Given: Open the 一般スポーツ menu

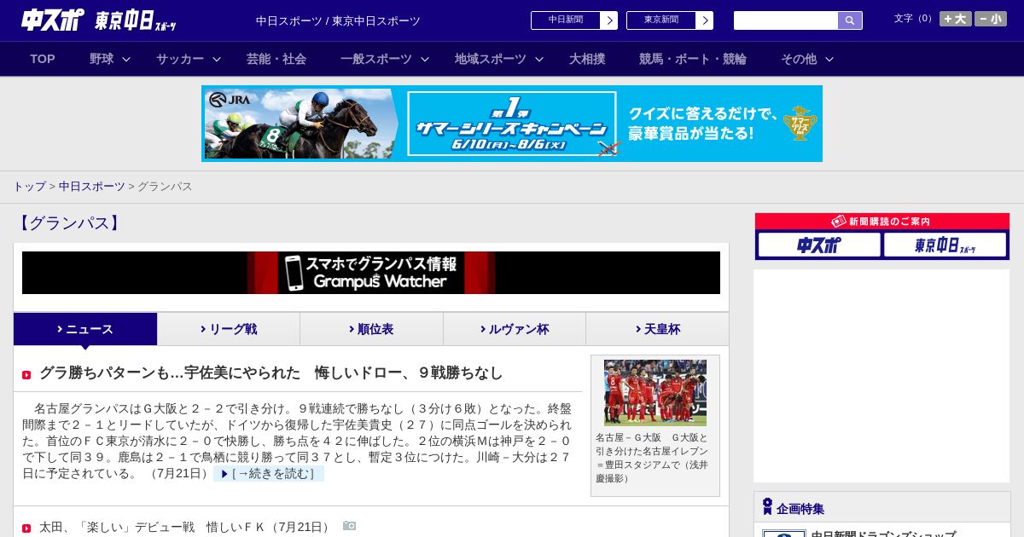Looking at the screenshot, I should [x=376, y=59].
